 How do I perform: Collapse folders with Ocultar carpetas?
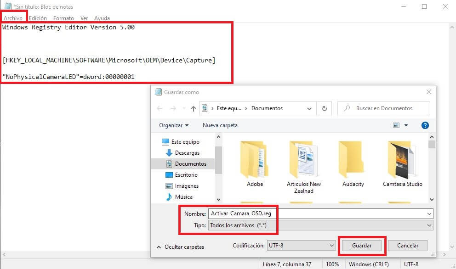180,247
